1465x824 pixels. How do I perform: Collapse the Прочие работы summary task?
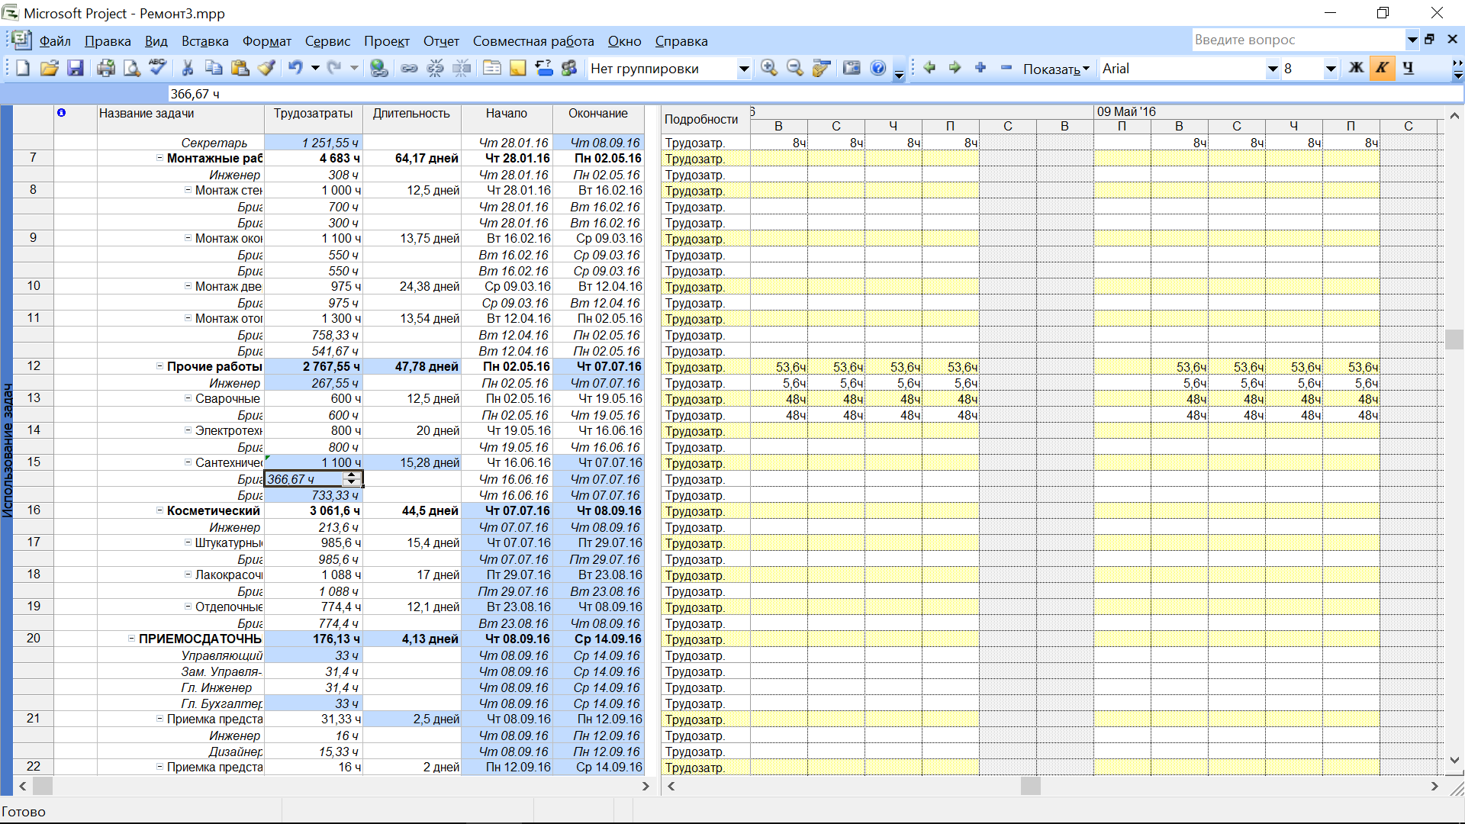click(160, 366)
